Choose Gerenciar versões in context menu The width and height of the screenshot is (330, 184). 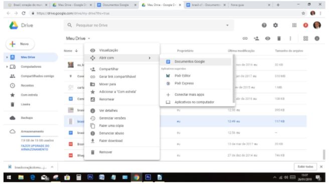click(x=122, y=118)
